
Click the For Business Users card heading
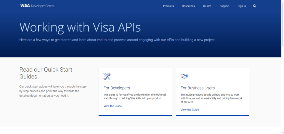(x=197, y=88)
